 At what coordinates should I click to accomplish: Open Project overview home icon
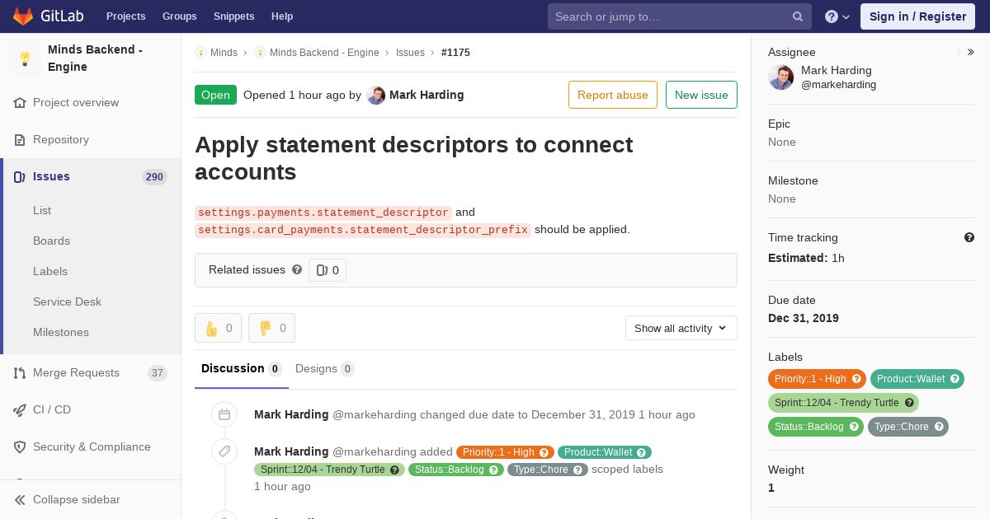point(20,103)
